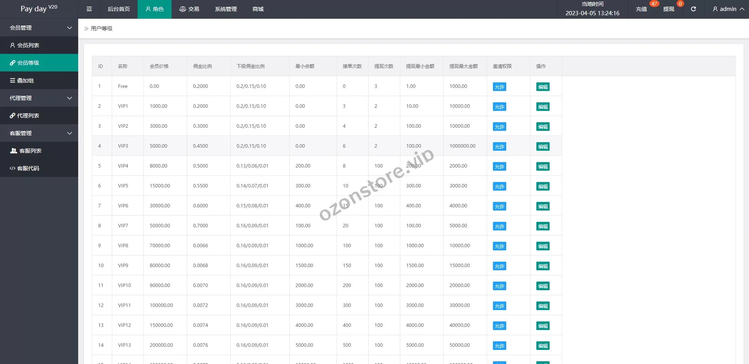Viewport: 749px width, 364px height.
Task: Collapse the 会员管理 sidebar section
Action: 39,28
